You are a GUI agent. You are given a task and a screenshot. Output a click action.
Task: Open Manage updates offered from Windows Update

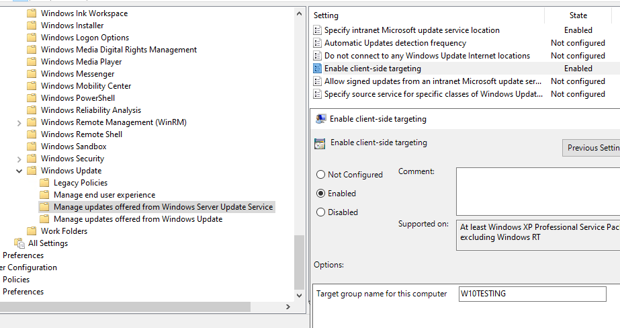click(138, 219)
